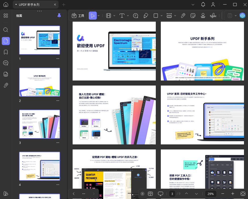Open the 29% zoom level dropdown

click(211, 194)
